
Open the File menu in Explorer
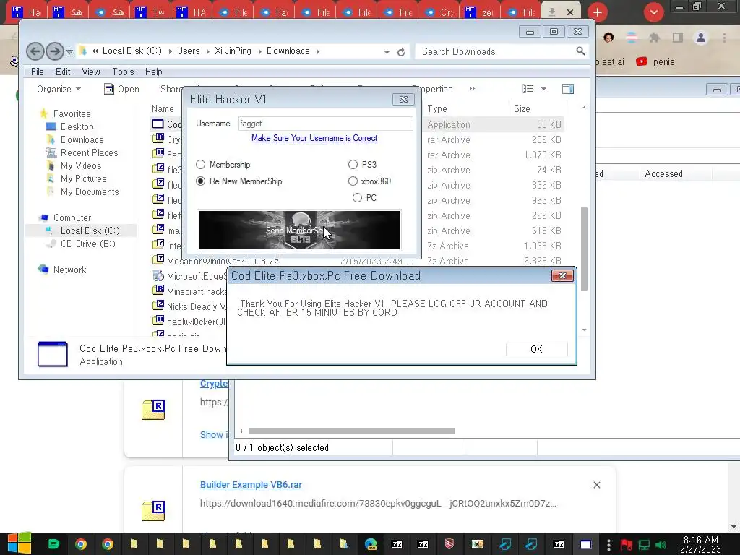[x=38, y=72]
